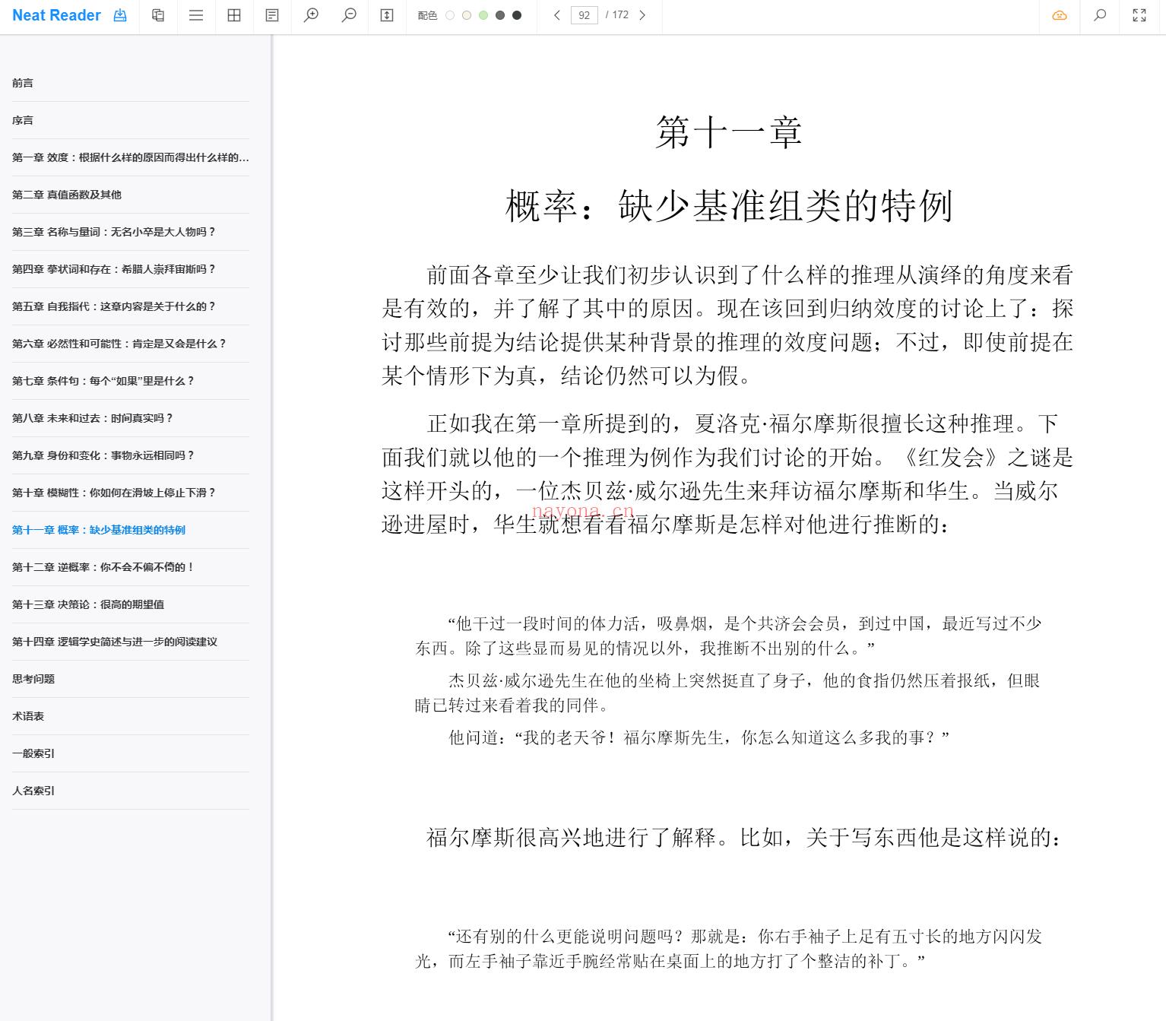Jump to 第五章 自我指代 chapter
This screenshot has height=1021, width=1166.
point(130,306)
